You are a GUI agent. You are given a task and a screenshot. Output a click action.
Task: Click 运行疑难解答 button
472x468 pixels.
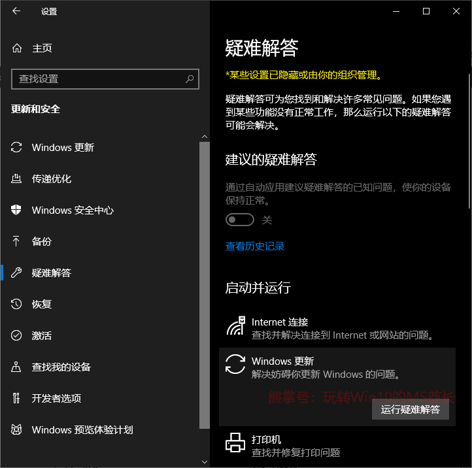[x=411, y=409]
